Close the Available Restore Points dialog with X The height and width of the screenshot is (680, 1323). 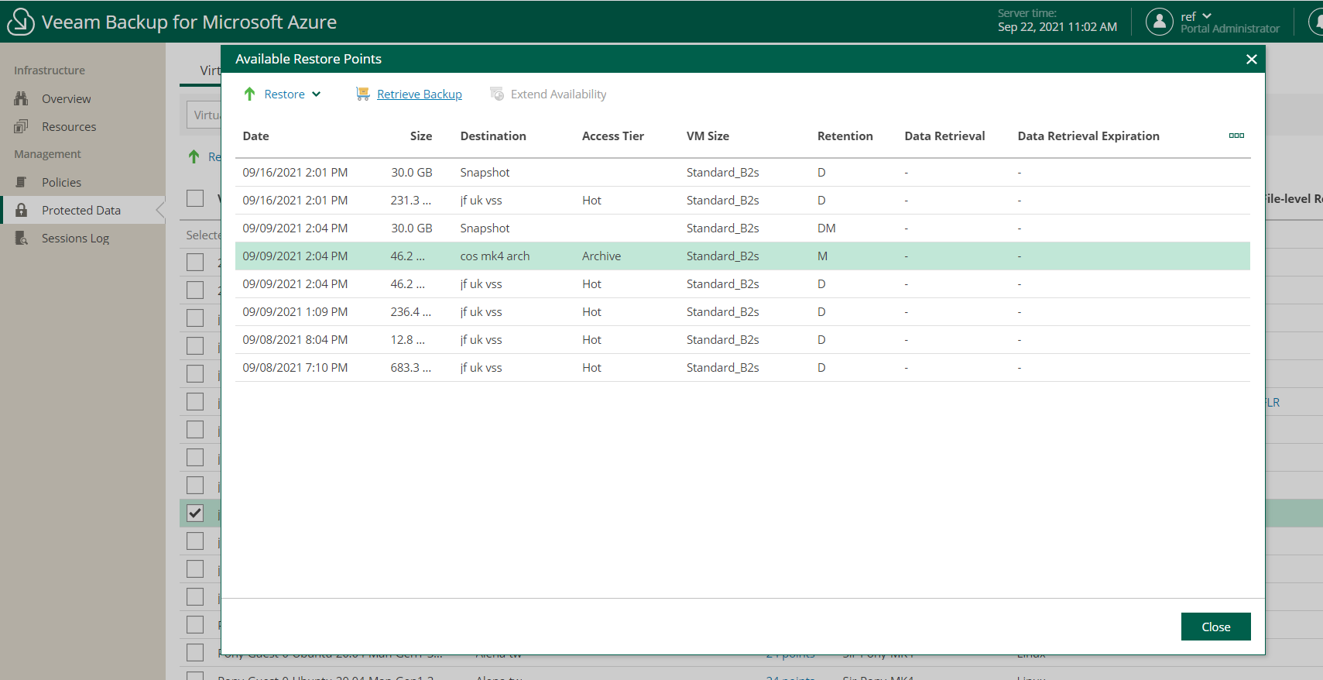pyautogui.click(x=1251, y=59)
